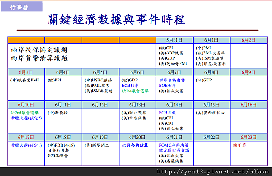This screenshot has height=176, width=272.
Task: Click the blue 聯準會褐皮書 entry
Action: (x=172, y=80)
